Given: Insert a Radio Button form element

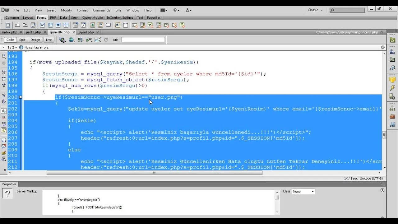Looking at the screenshot, I should pyautogui.click(x=58, y=25).
